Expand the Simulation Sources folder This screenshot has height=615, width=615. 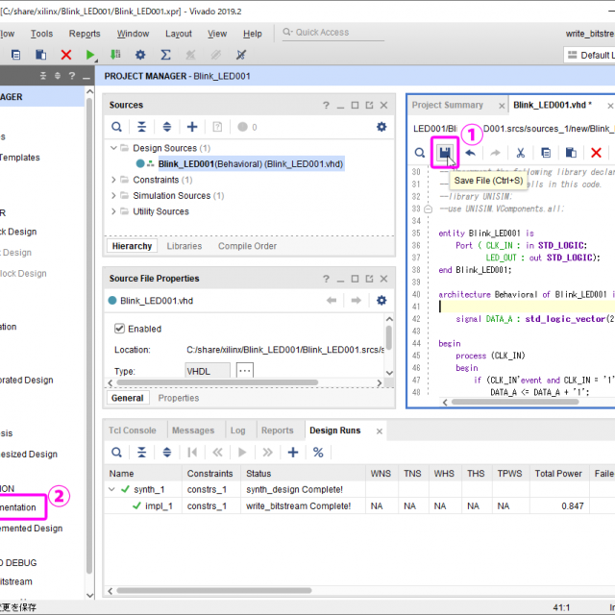[x=113, y=196]
